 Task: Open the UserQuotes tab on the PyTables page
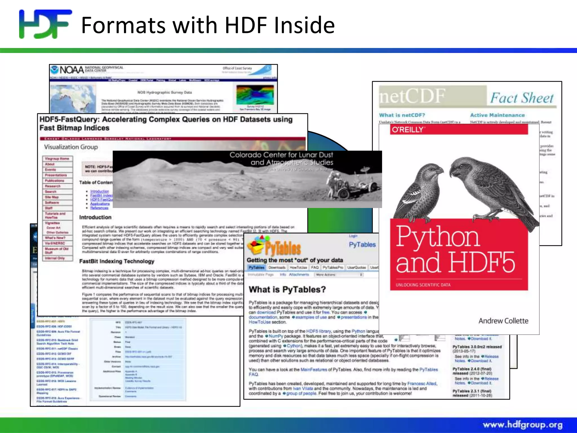pyautogui.click(x=356, y=267)
